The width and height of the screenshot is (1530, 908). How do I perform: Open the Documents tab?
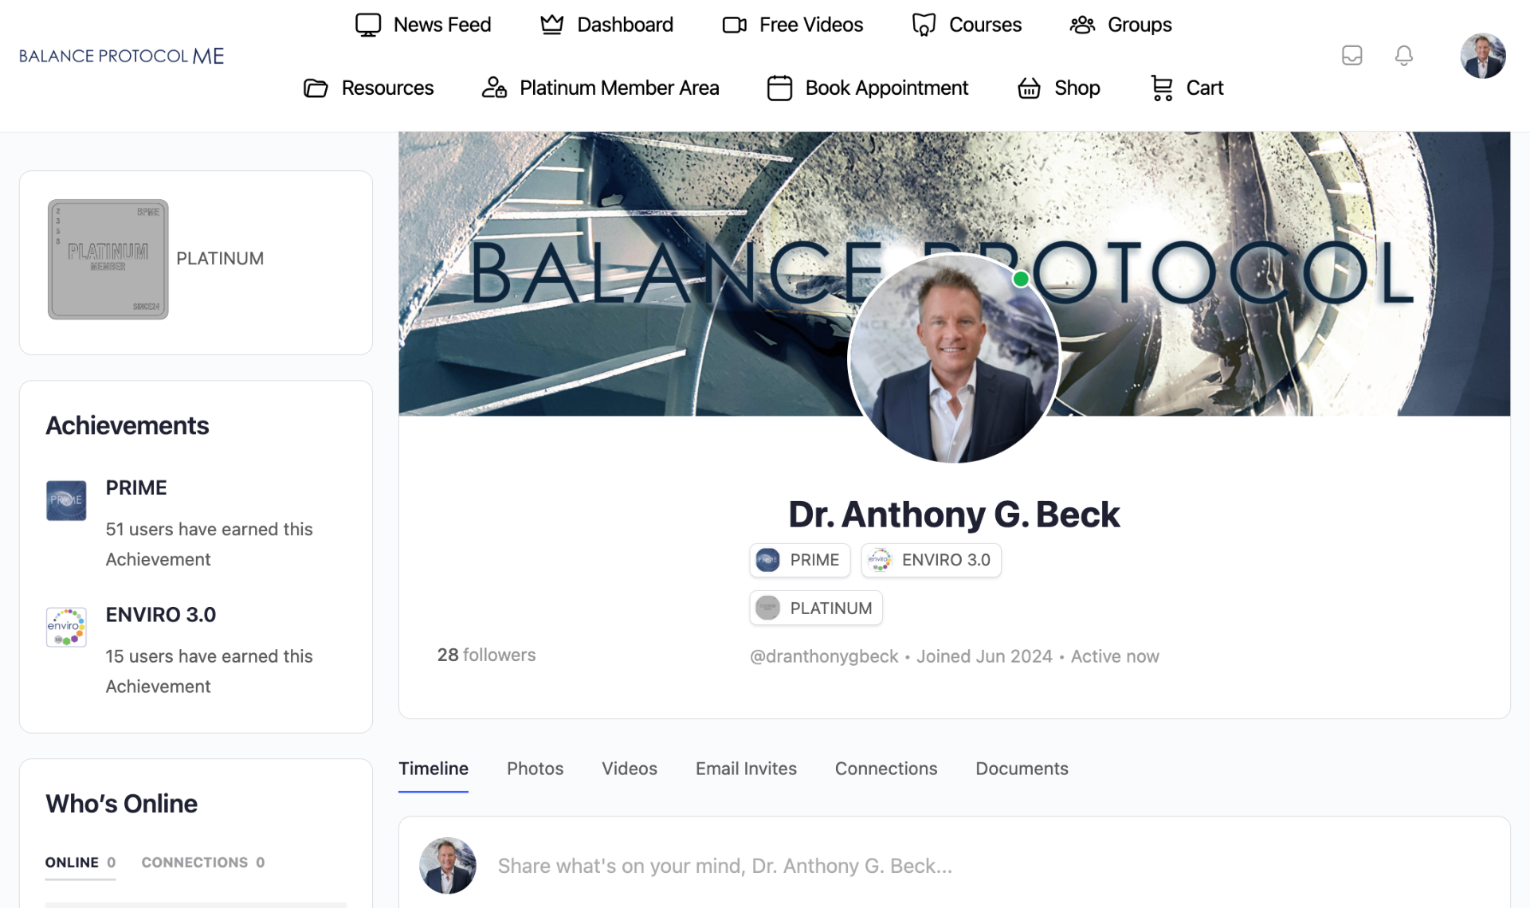pyautogui.click(x=1022, y=769)
